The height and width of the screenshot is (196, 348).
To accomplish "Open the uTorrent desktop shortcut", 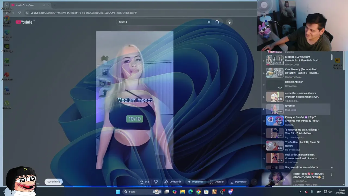I will pos(7,105).
